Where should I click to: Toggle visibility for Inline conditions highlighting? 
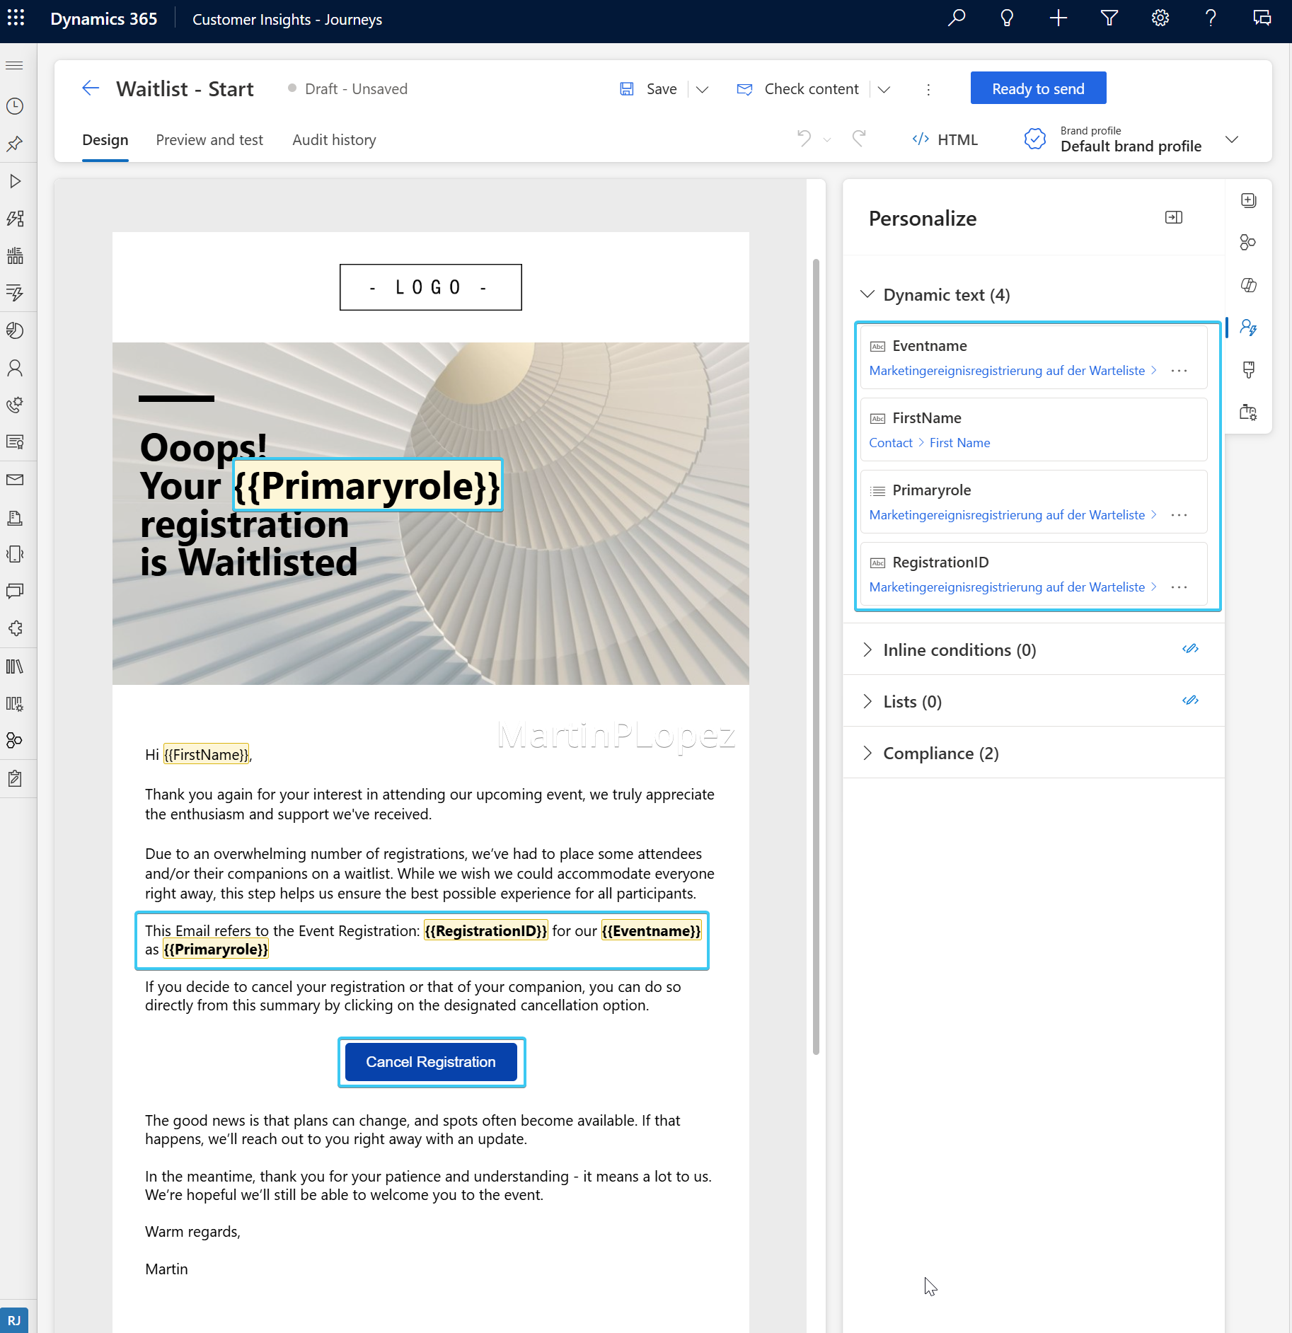pos(1191,649)
